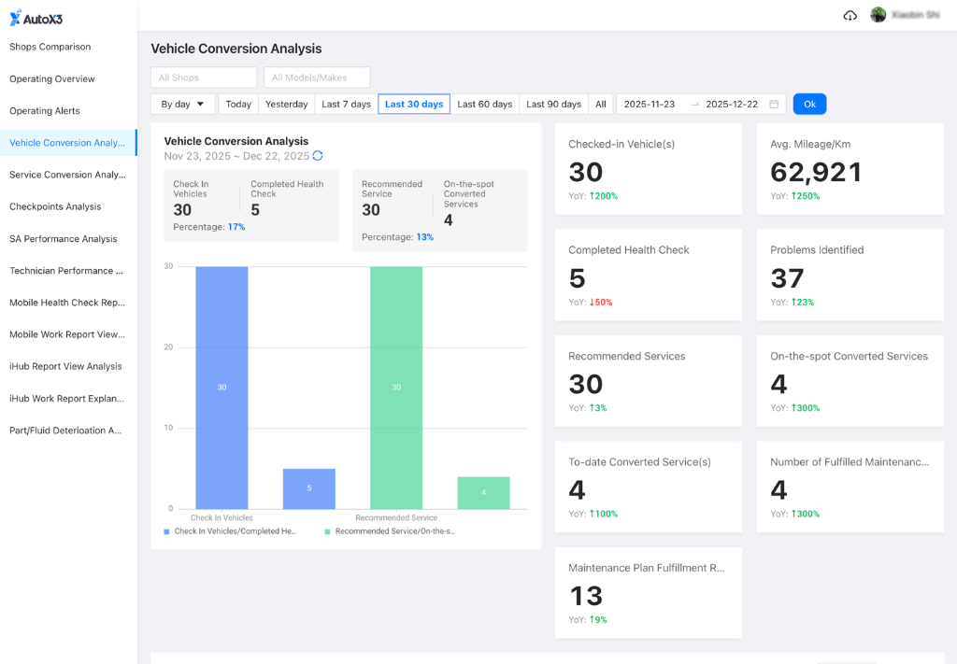Click Maintenance Plan Fulfillment value 13

(586, 596)
